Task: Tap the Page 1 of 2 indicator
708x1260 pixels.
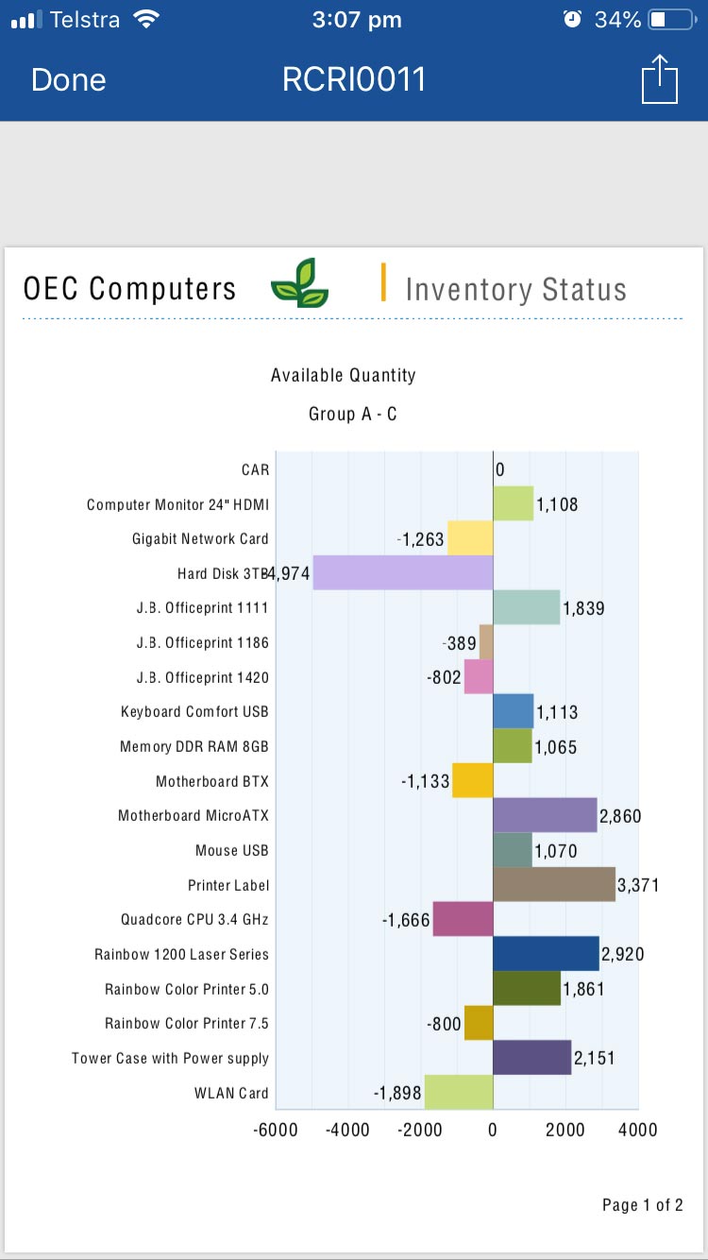Action: (x=642, y=1204)
